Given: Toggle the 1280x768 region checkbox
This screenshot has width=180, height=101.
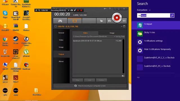Looking at the screenshot, I should point(55,26).
